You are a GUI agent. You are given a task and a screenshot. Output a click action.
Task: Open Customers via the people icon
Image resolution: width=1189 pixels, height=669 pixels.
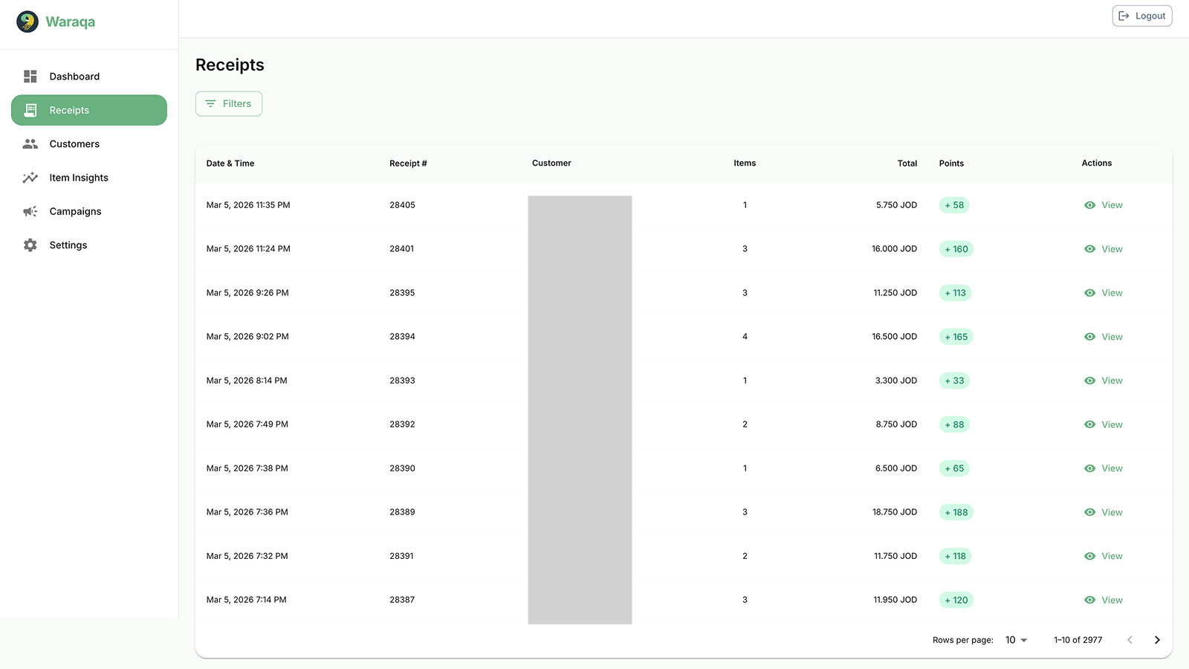point(30,144)
